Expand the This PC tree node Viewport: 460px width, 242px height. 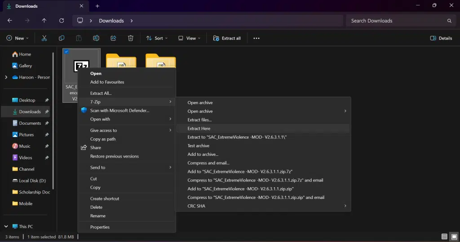pyautogui.click(x=6, y=226)
